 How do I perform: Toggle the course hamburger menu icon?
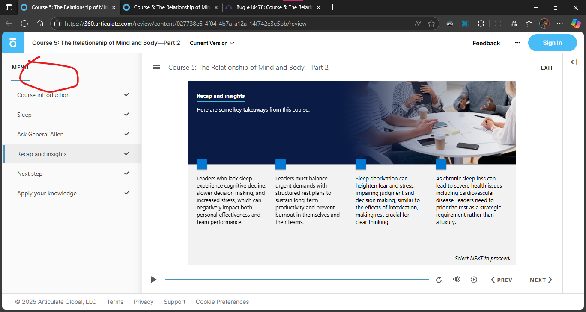[157, 67]
